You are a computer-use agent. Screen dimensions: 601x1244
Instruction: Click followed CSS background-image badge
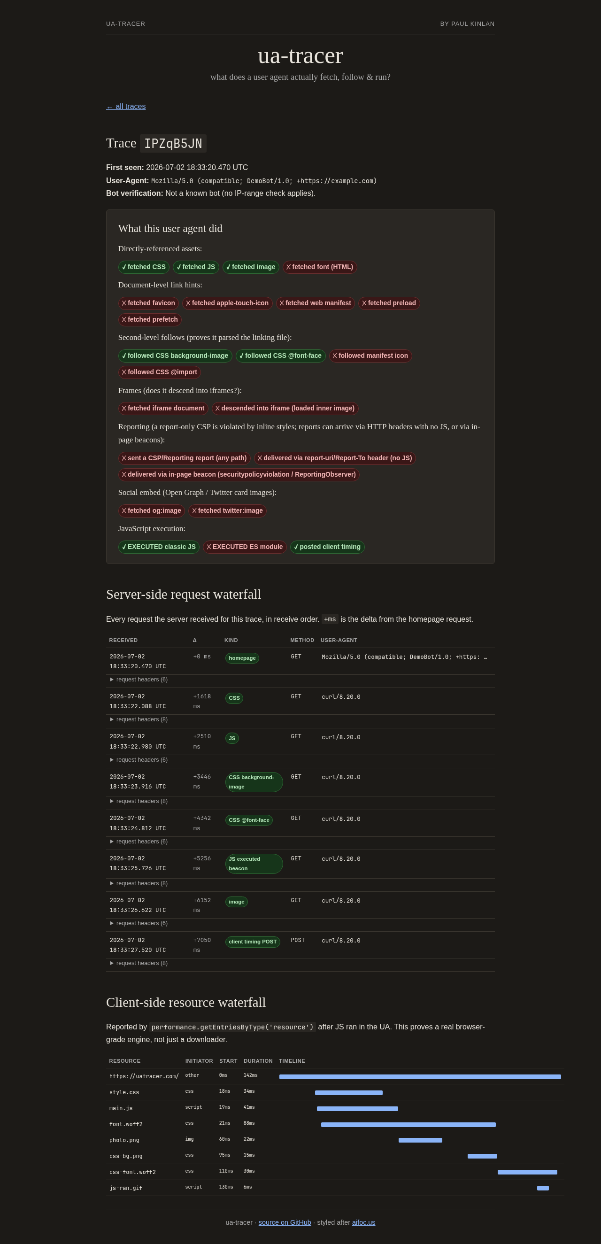(x=175, y=356)
